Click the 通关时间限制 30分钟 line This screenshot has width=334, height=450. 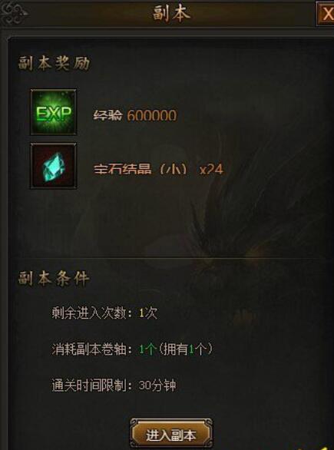pyautogui.click(x=114, y=385)
